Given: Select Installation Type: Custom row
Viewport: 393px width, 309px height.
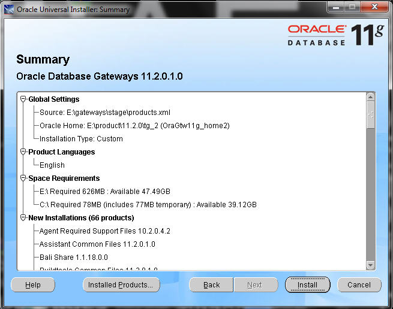Looking at the screenshot, I should [x=81, y=139].
